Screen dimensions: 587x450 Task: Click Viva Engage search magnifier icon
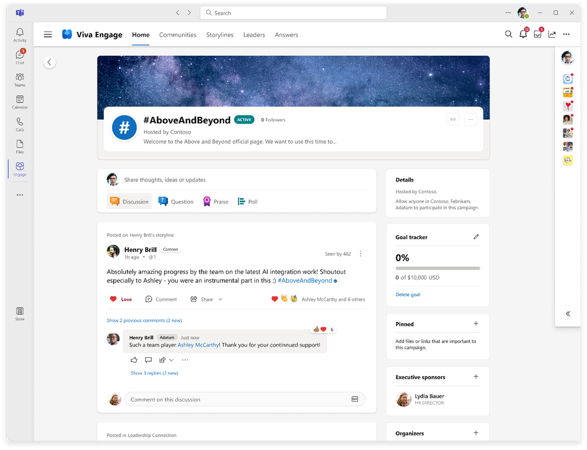508,35
